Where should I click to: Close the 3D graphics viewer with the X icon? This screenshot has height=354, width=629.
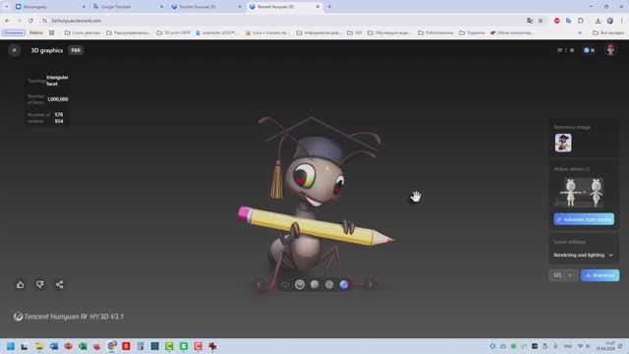(x=14, y=50)
